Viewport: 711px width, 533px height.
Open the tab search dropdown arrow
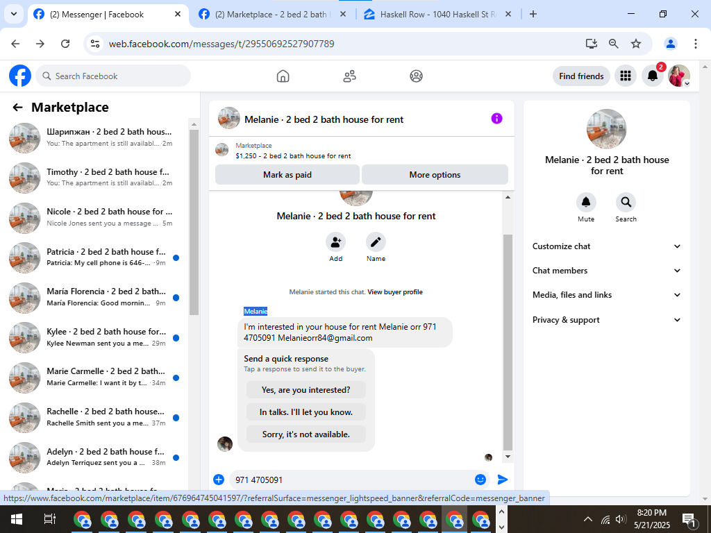click(14, 14)
